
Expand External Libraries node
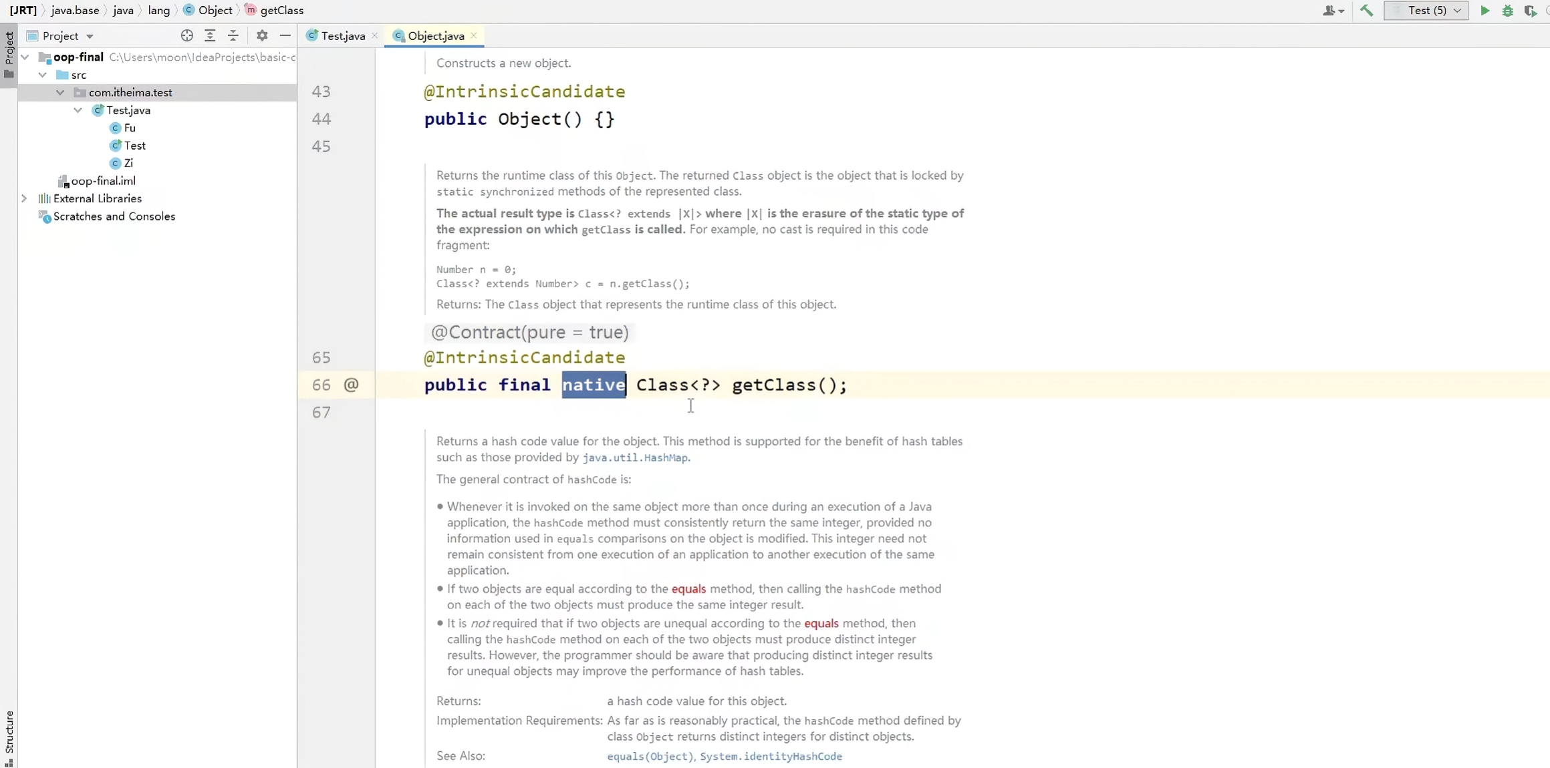tap(24, 198)
